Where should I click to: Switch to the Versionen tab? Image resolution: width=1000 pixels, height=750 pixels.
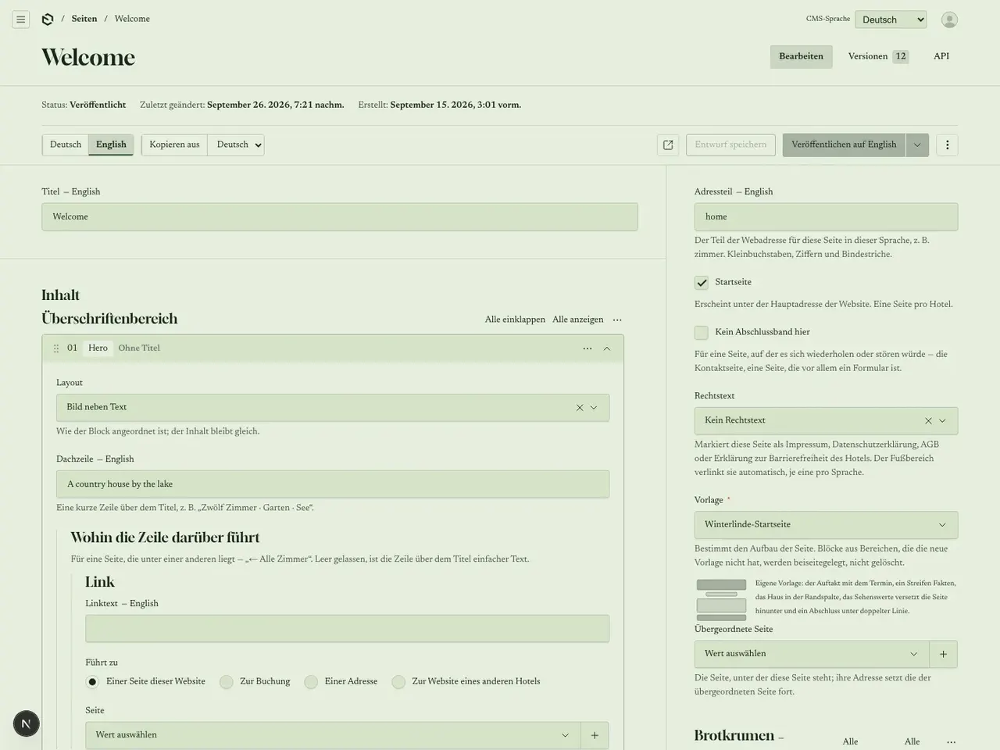[878, 56]
